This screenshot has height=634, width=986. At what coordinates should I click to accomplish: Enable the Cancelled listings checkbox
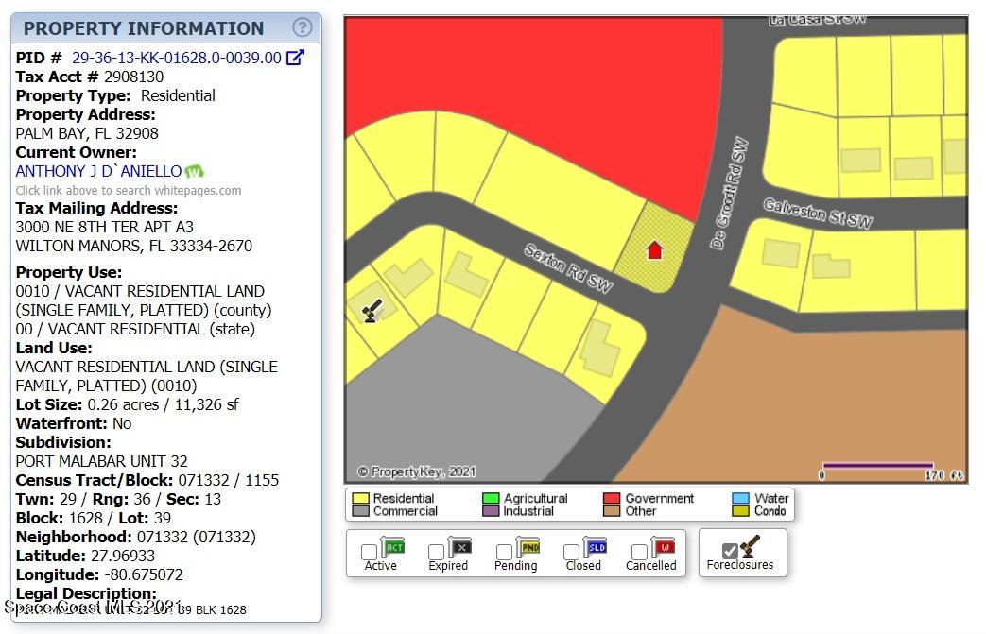tap(639, 552)
